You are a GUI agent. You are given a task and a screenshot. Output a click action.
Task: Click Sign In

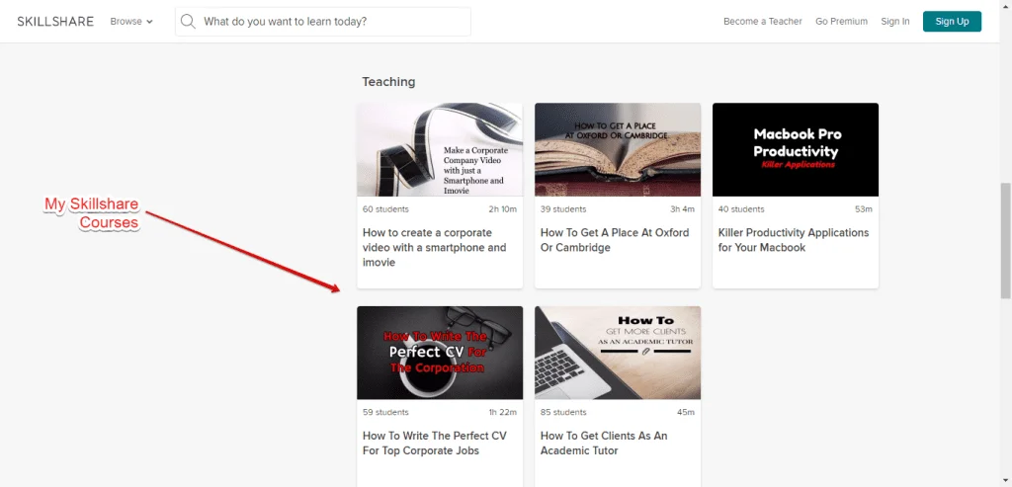[x=895, y=22]
